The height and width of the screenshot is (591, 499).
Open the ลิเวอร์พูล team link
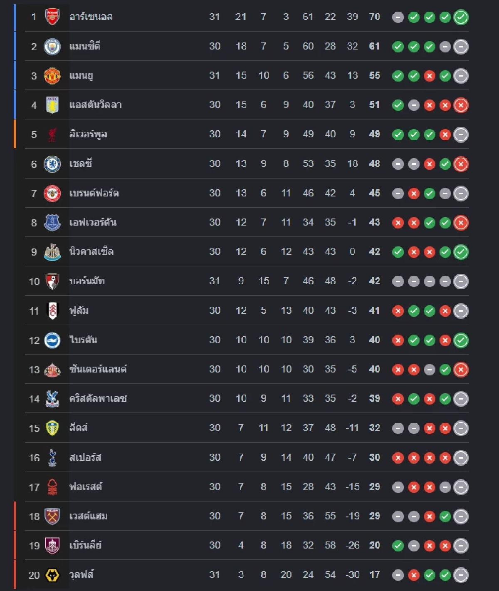pyautogui.click(x=88, y=134)
